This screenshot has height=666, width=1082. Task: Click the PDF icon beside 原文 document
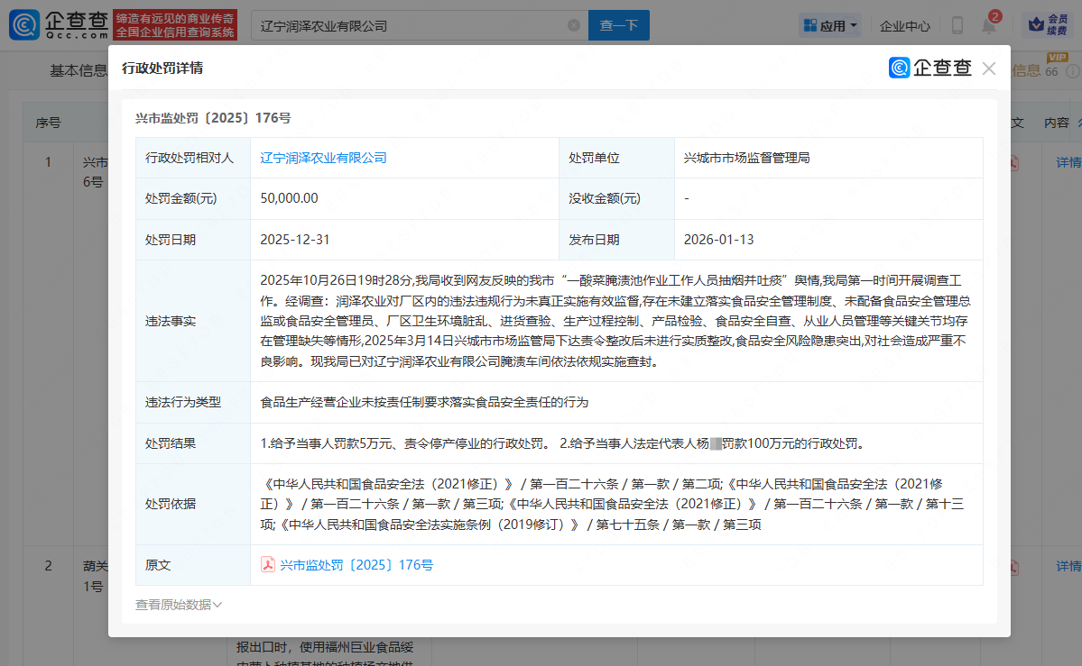pos(268,565)
